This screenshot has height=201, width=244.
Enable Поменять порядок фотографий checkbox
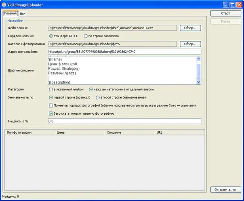tap(50, 105)
